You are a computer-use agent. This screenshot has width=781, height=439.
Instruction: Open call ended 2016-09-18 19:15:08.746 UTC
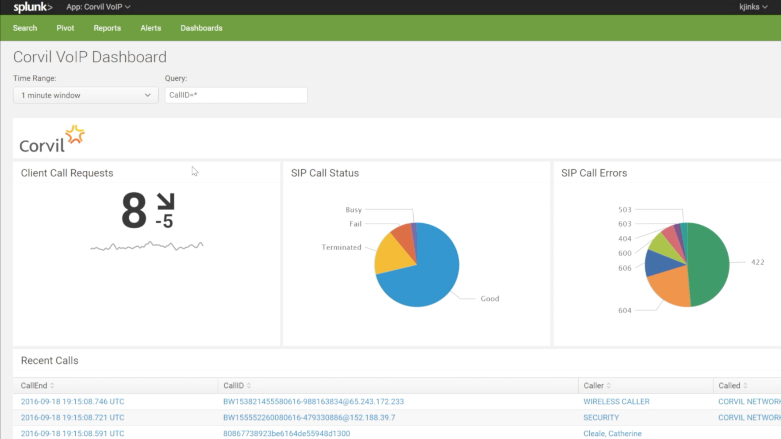[73, 402]
